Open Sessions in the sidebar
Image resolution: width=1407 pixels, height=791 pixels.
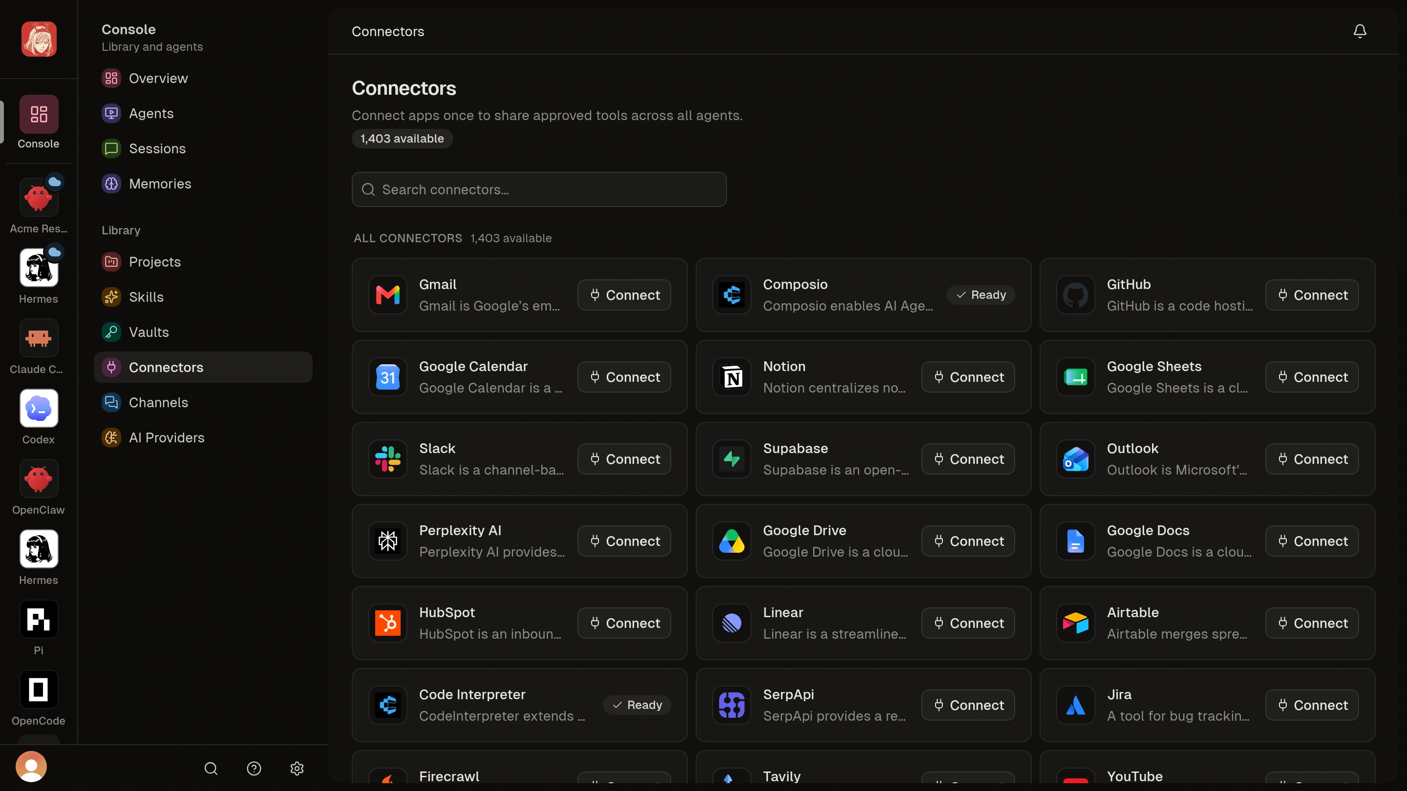pyautogui.click(x=203, y=148)
